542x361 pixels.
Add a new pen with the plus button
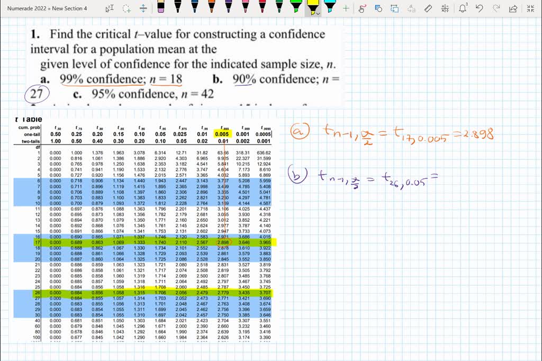point(346,8)
